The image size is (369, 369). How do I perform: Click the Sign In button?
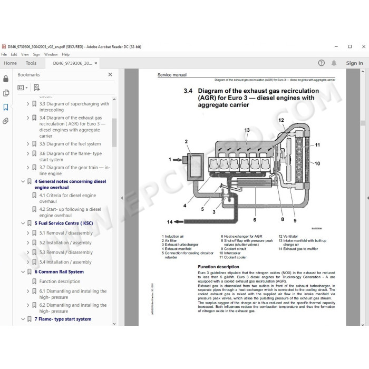click(x=354, y=63)
